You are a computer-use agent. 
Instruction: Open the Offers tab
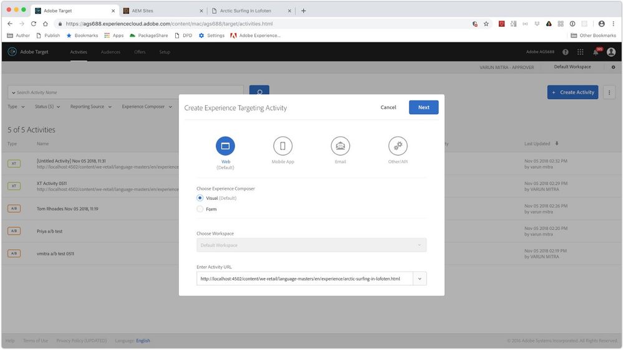click(x=140, y=52)
